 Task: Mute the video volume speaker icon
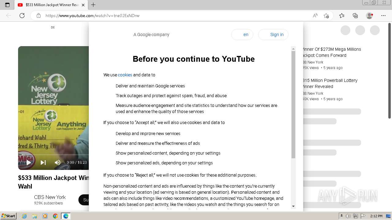[57, 163]
